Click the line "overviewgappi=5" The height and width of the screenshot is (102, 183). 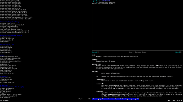tap(6, 50)
